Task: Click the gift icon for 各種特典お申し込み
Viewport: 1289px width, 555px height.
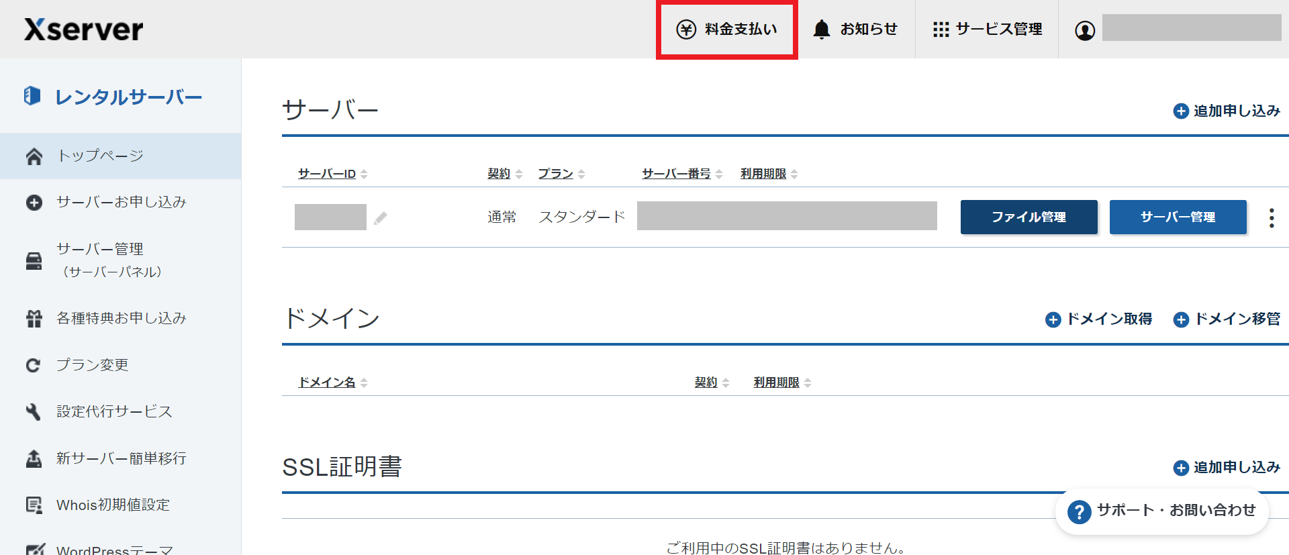Action: pos(34,319)
